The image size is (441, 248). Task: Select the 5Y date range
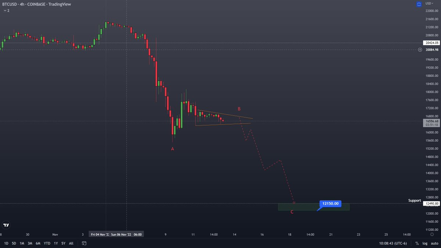tap(64, 243)
